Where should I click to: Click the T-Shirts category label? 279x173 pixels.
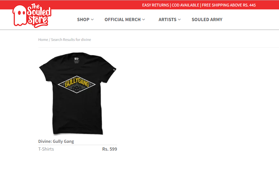coord(46,149)
